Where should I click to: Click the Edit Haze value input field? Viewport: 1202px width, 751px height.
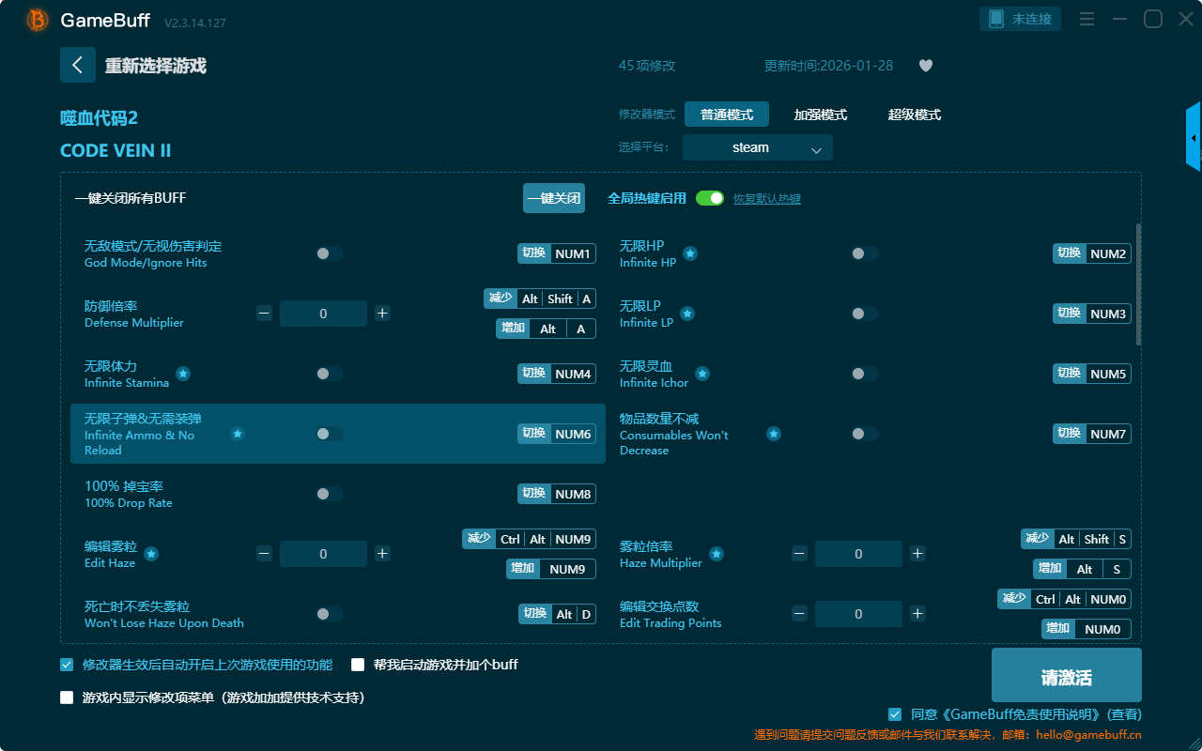coord(323,554)
